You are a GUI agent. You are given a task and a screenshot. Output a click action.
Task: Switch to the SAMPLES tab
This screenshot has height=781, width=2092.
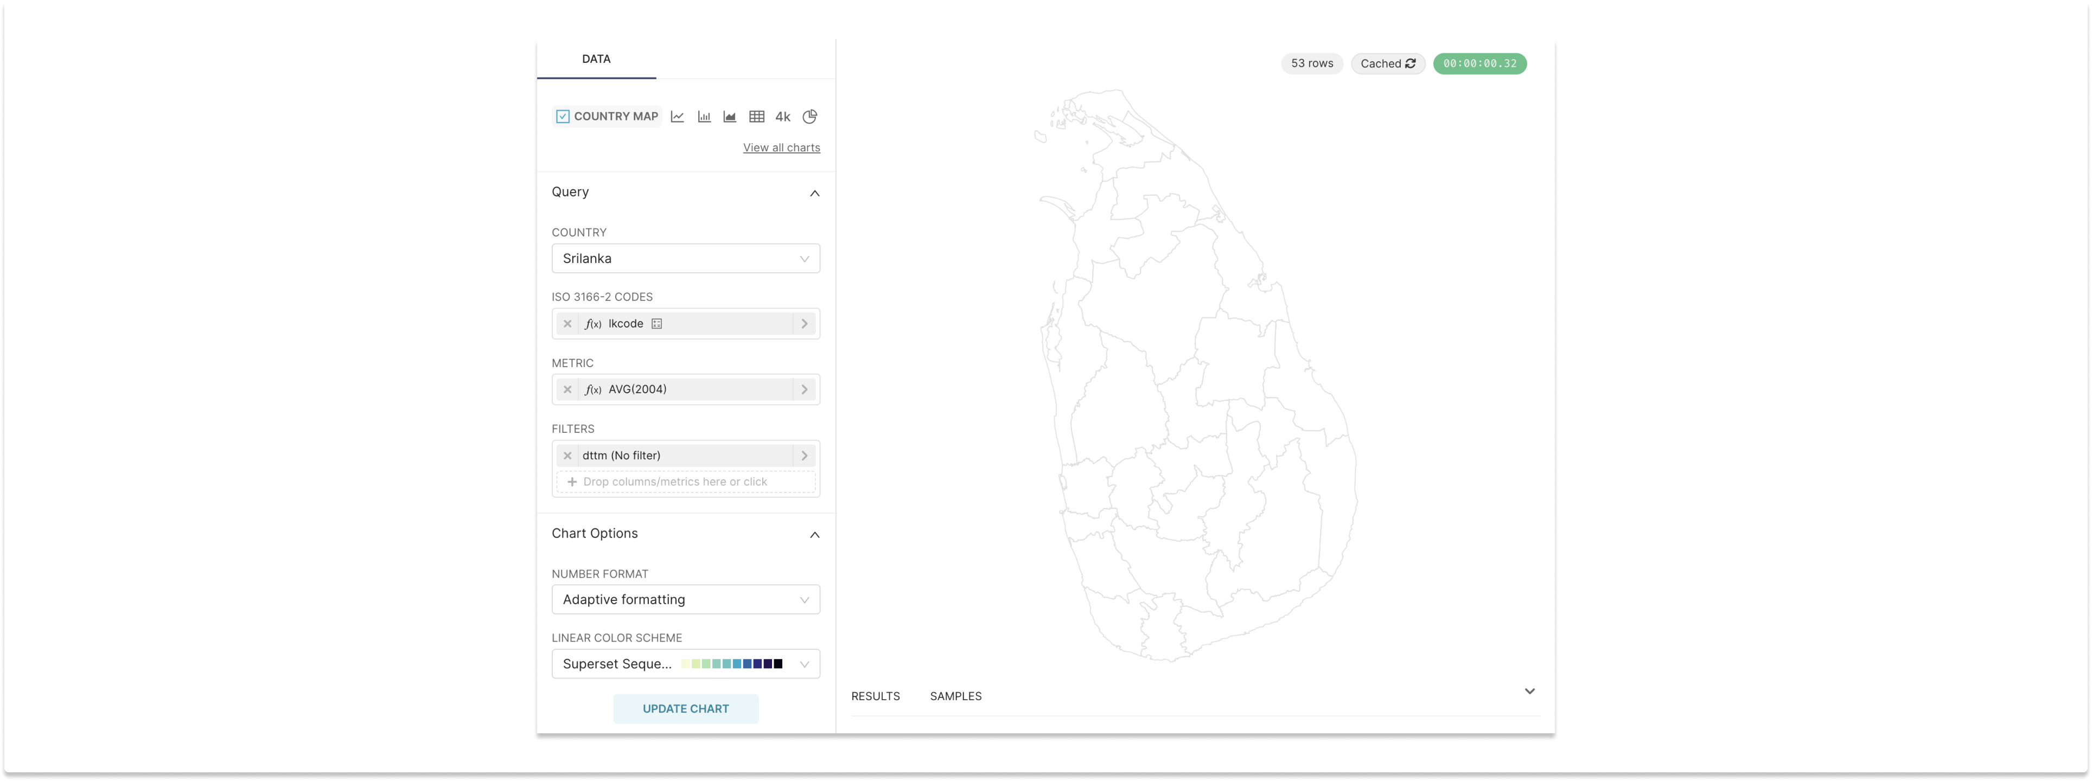(955, 696)
